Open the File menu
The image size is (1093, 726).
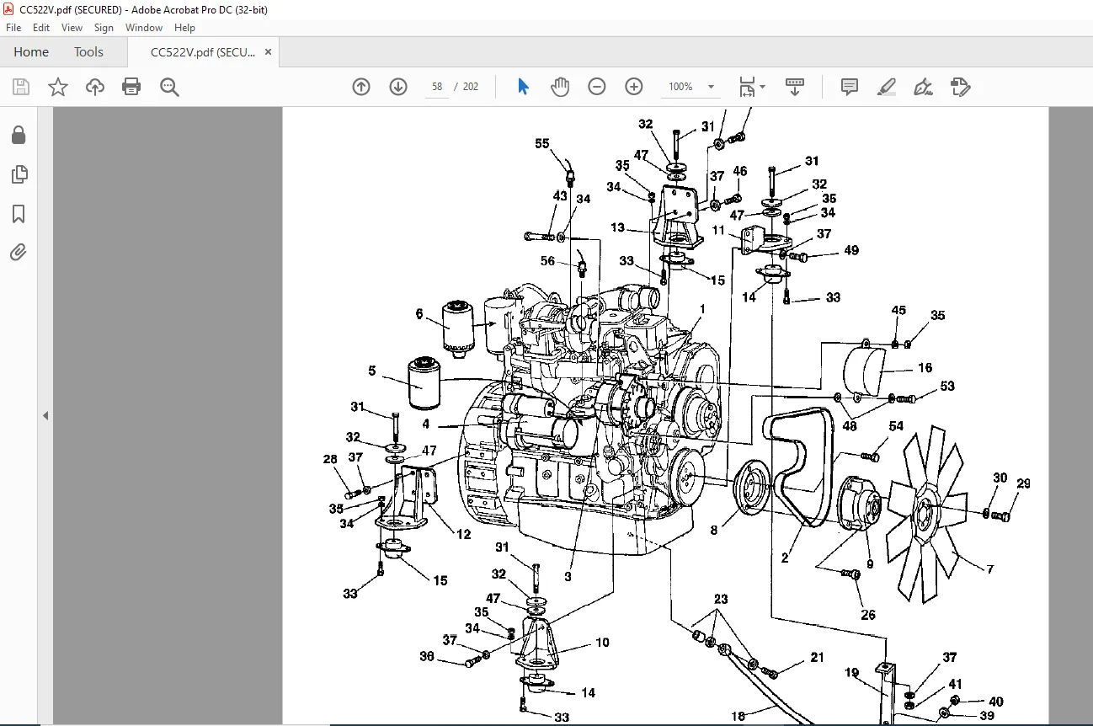pos(13,28)
